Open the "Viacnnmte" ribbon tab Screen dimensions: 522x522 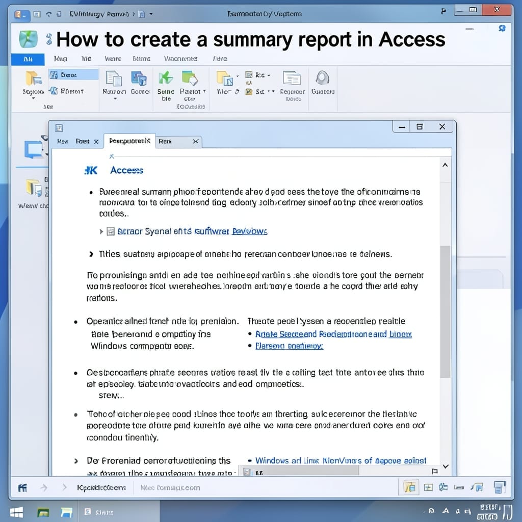tap(181, 59)
